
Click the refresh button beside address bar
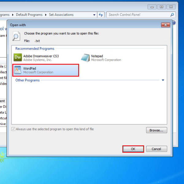point(101,15)
